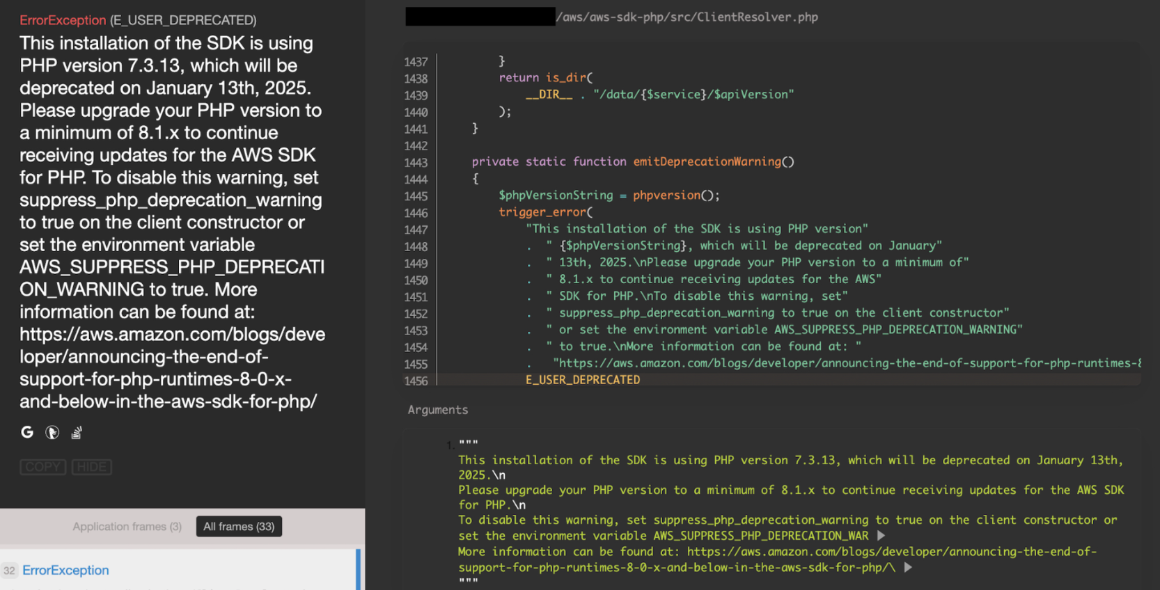The width and height of the screenshot is (1160, 590).
Task: Click code line 1443 emitDeprecationWarning function
Action: pos(633,161)
